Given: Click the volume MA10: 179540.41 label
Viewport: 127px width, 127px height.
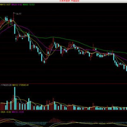Looking at the screenshot, I should point(20,85).
